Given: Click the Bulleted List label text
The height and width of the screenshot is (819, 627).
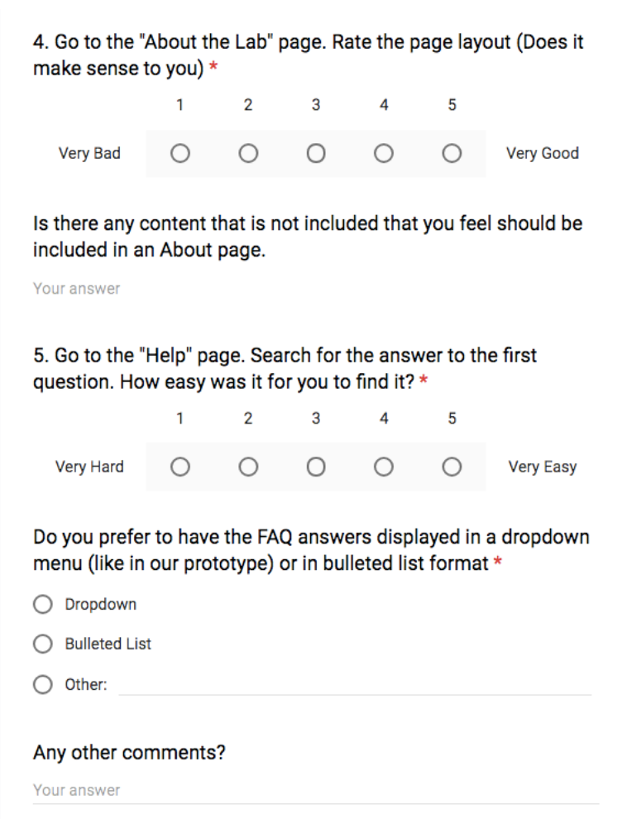Looking at the screenshot, I should [x=108, y=644].
